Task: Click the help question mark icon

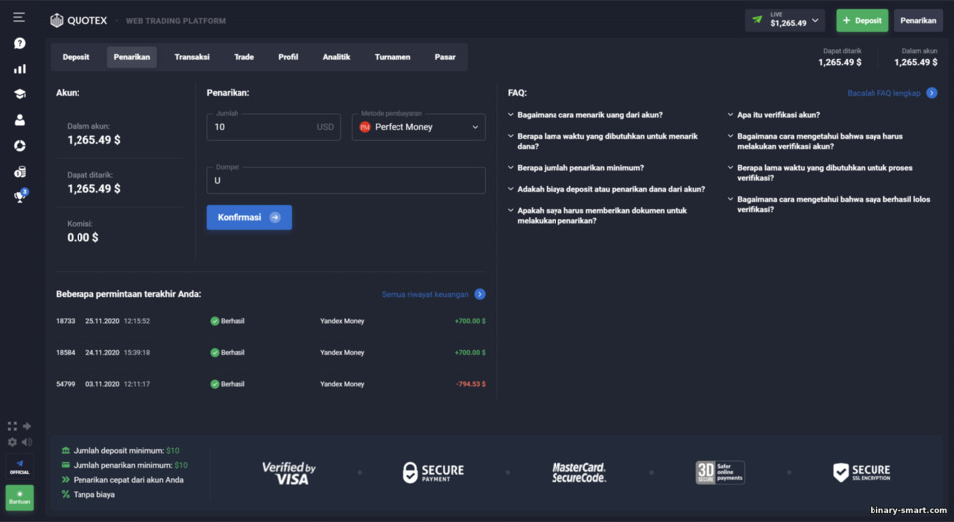Action: 20,43
